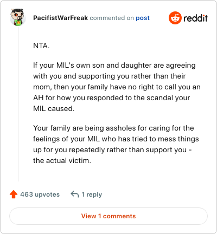
Task: Follow the blue "post" link
Action: pyautogui.click(x=143, y=18)
